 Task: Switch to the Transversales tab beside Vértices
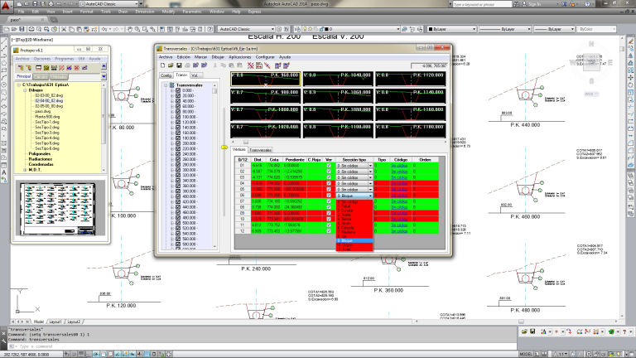point(260,150)
